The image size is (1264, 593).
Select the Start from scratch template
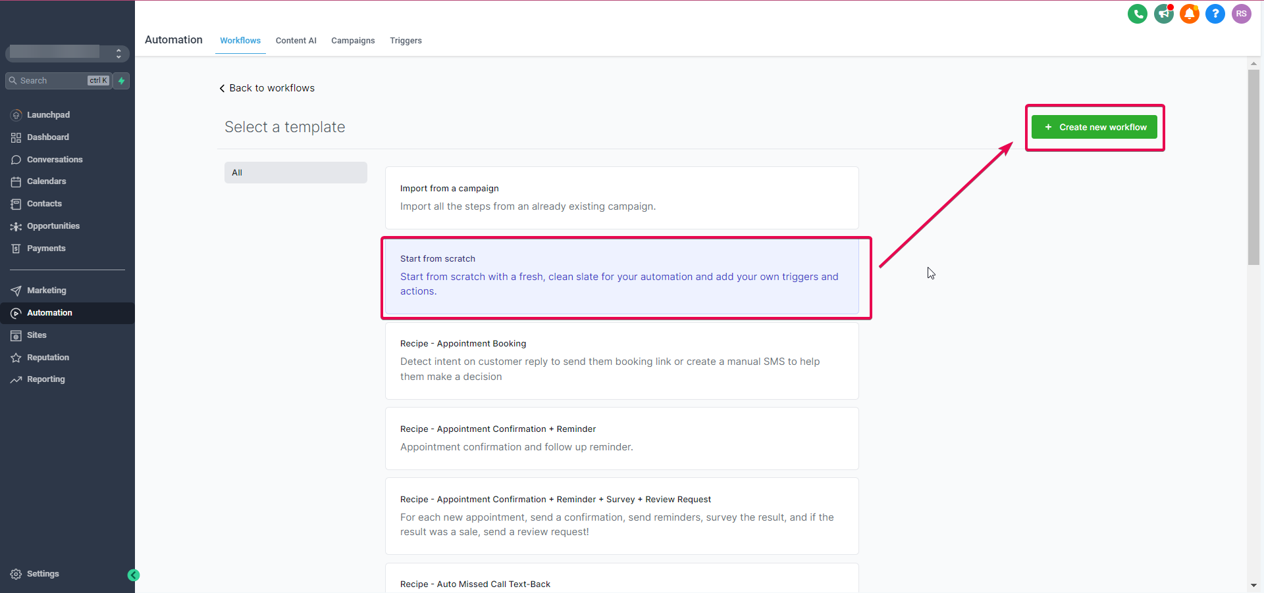point(621,277)
